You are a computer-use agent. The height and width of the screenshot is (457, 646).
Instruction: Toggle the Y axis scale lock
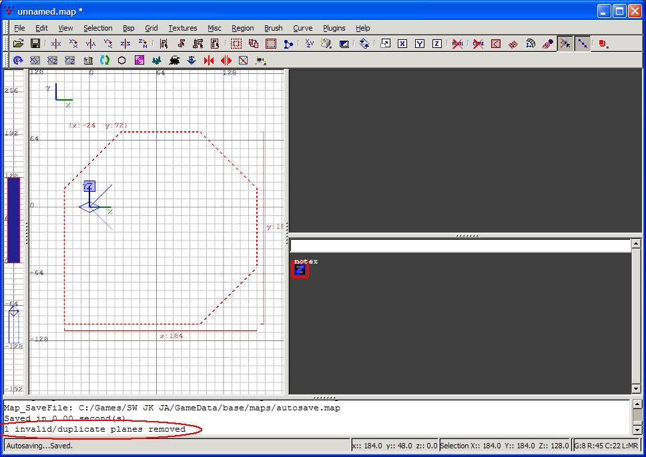[x=420, y=43]
